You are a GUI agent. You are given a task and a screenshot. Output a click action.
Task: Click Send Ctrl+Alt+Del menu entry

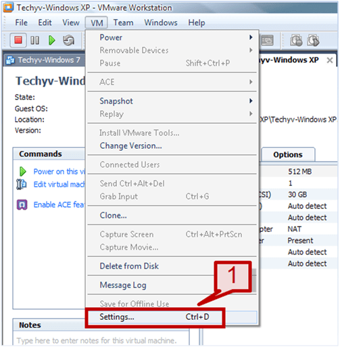[172, 184]
